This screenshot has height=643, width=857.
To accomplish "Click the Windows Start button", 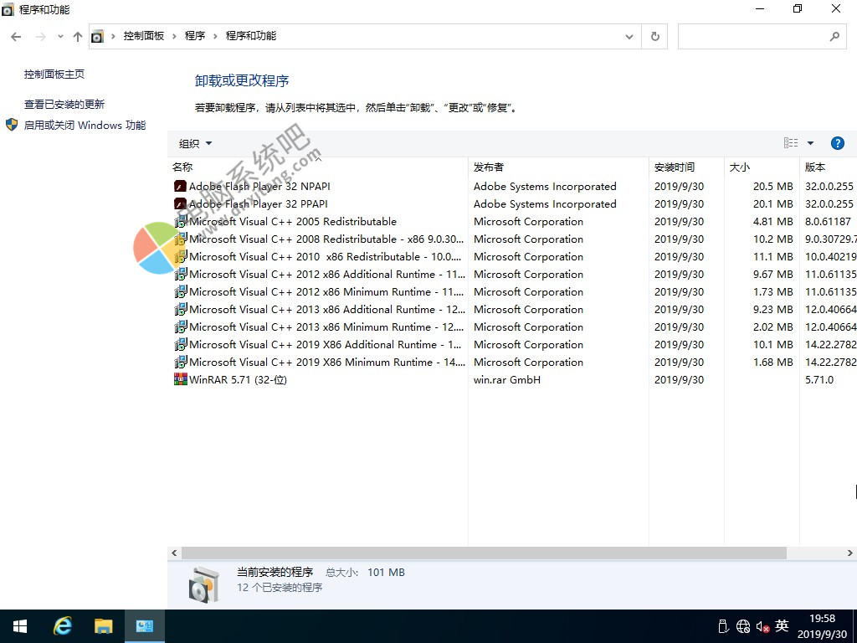I will pos(20,626).
